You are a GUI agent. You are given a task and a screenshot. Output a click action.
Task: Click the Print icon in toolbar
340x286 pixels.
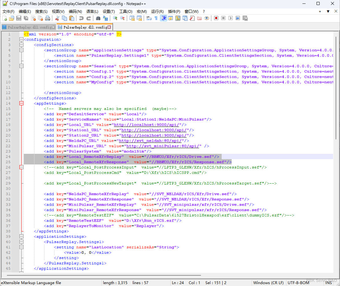point(48,18)
